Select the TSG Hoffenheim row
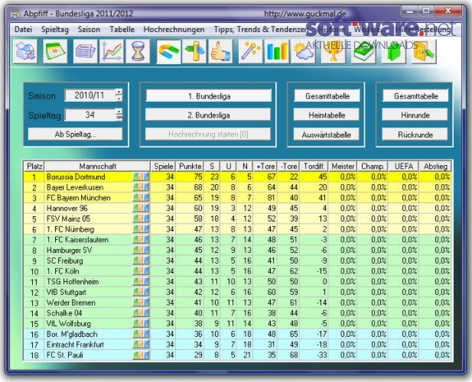Image resolution: width=472 pixels, height=382 pixels. [x=237, y=282]
